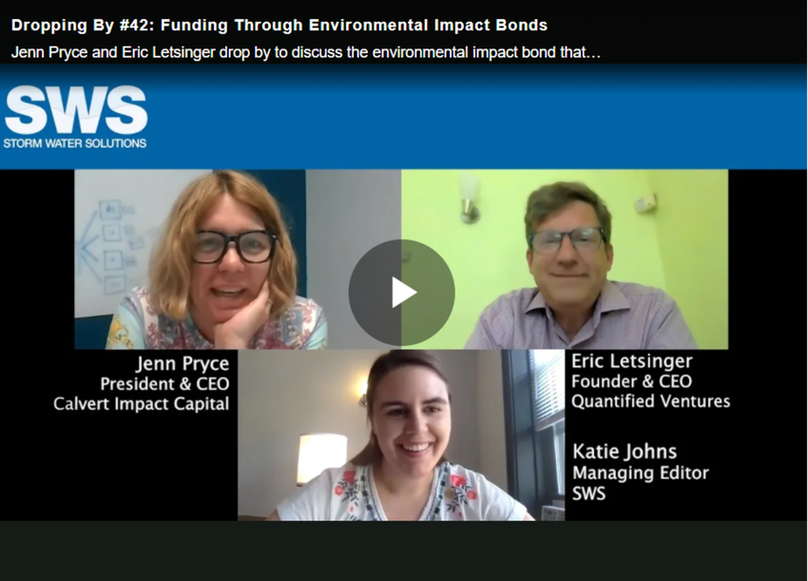
Task: Open the video via its play overlay circle
Action: click(x=404, y=291)
